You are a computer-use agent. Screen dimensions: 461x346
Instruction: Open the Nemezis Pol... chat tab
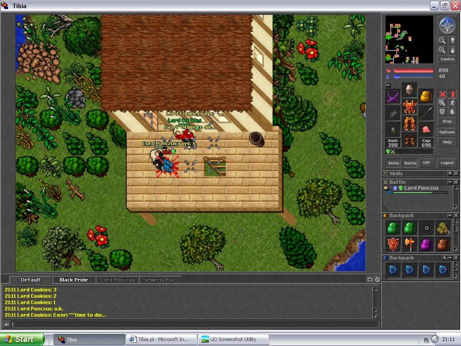click(x=160, y=279)
